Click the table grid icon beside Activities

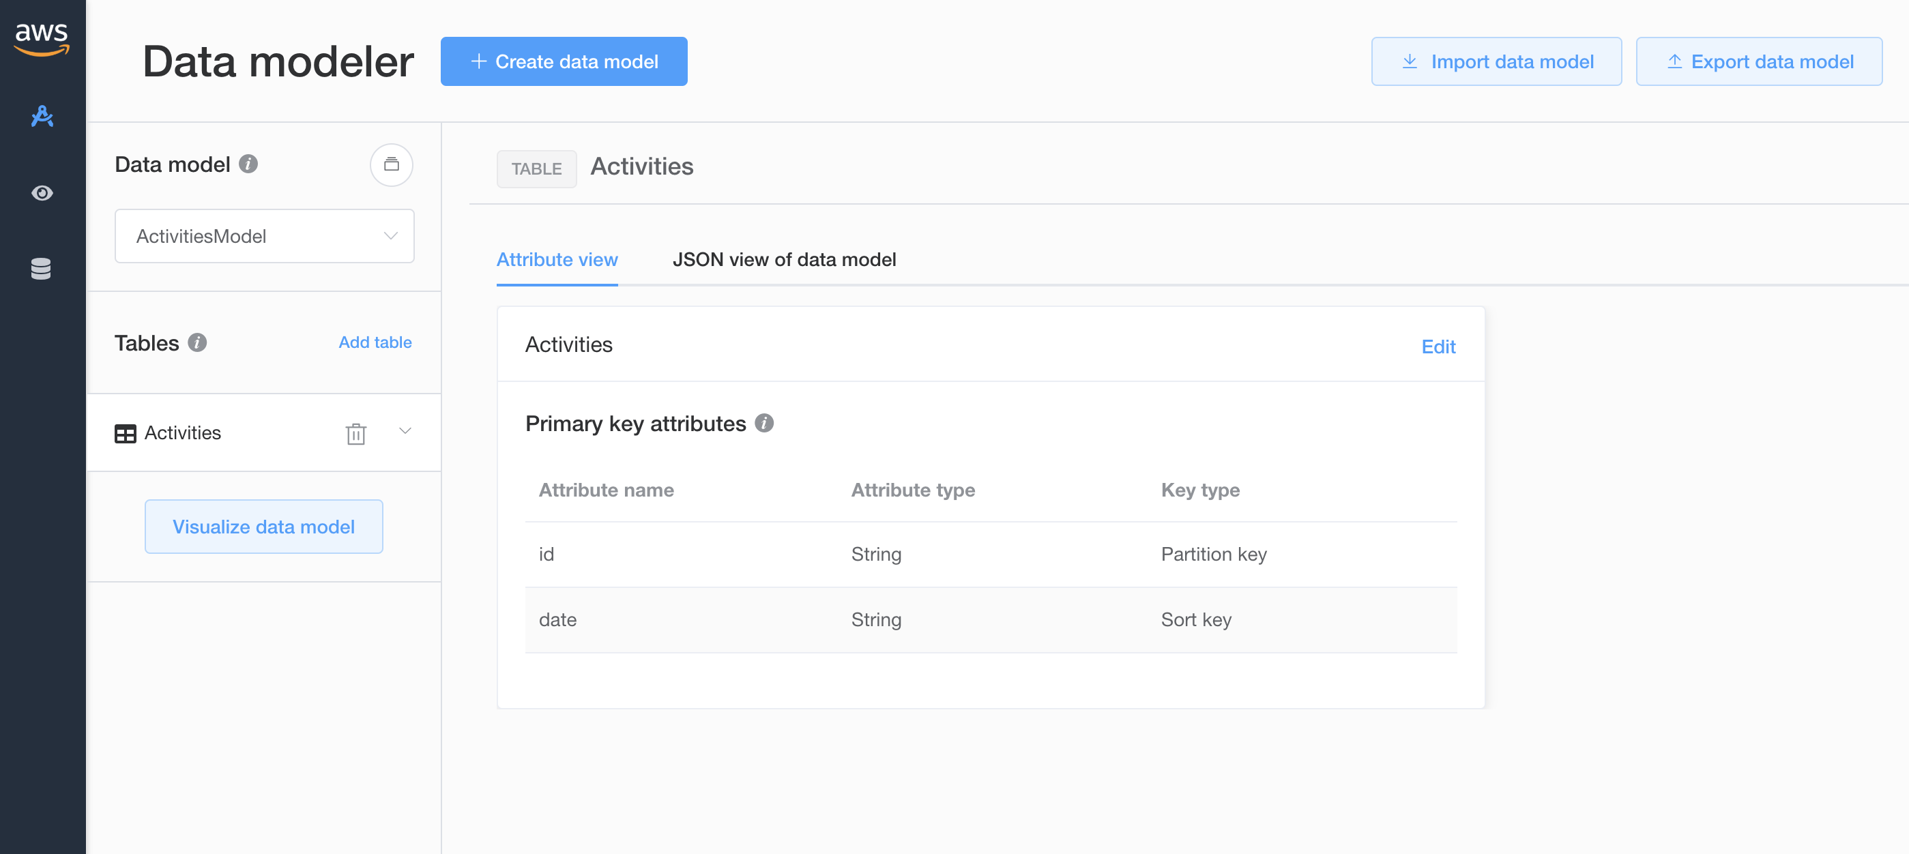(126, 433)
